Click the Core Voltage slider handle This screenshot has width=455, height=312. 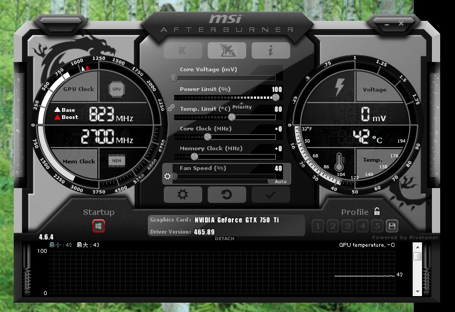174,77
